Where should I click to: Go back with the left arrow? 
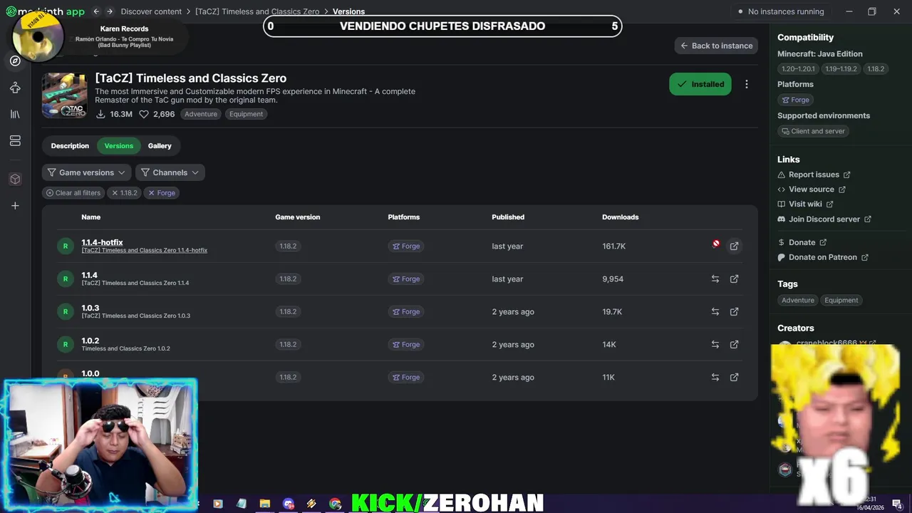coord(96,11)
